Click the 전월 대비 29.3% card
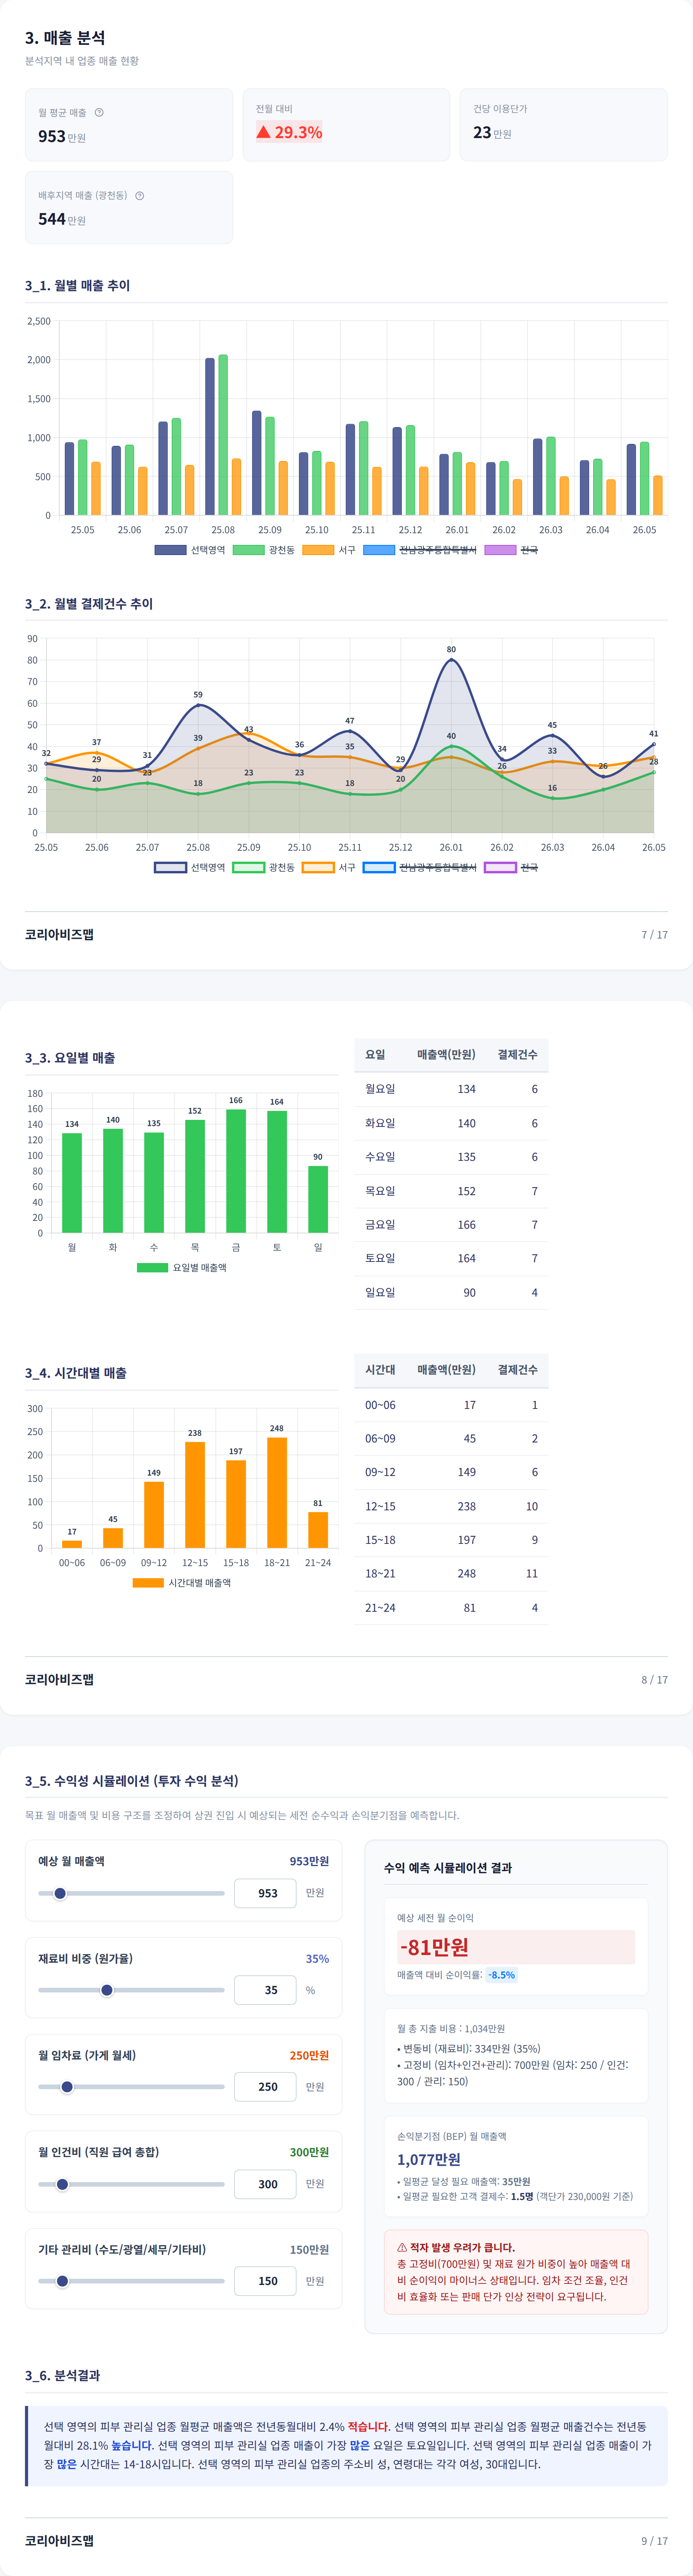 pos(346,125)
